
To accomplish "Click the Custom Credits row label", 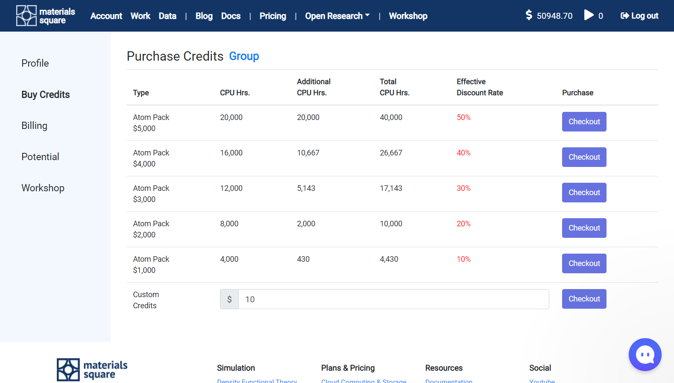I will [146, 300].
